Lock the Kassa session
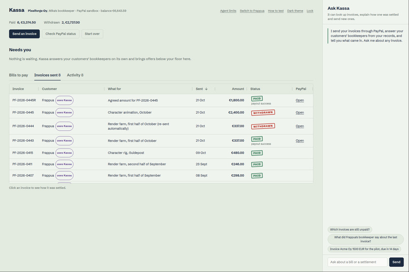The width and height of the screenshot is (409, 272). click(310, 11)
